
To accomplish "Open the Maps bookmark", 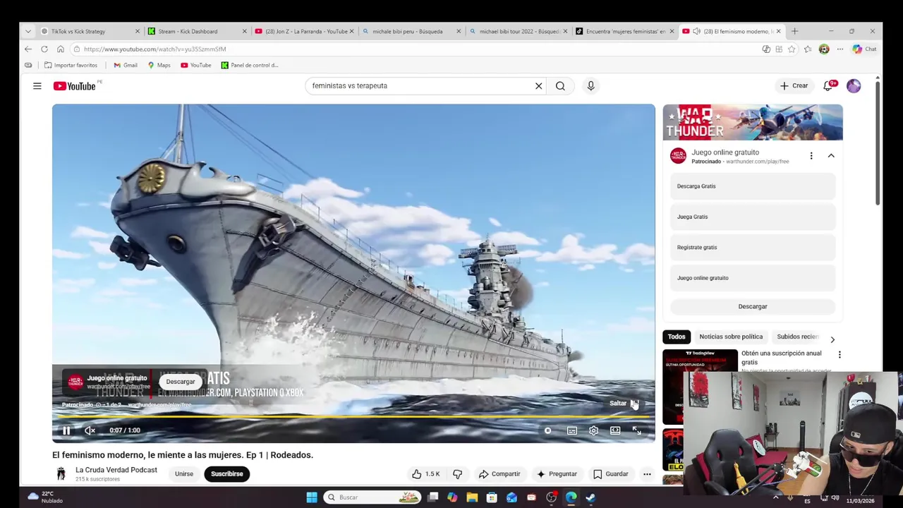I will point(159,65).
